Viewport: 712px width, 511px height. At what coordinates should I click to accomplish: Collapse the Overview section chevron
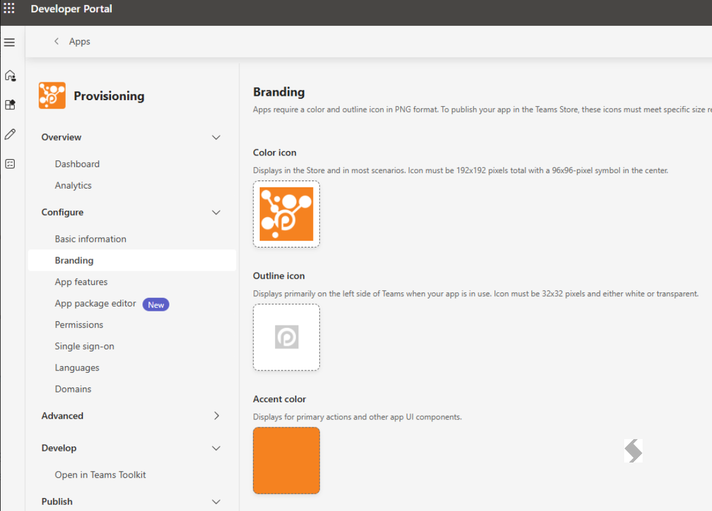216,137
